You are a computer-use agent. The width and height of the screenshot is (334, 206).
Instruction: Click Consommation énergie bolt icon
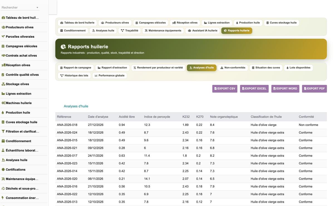pos(3,198)
